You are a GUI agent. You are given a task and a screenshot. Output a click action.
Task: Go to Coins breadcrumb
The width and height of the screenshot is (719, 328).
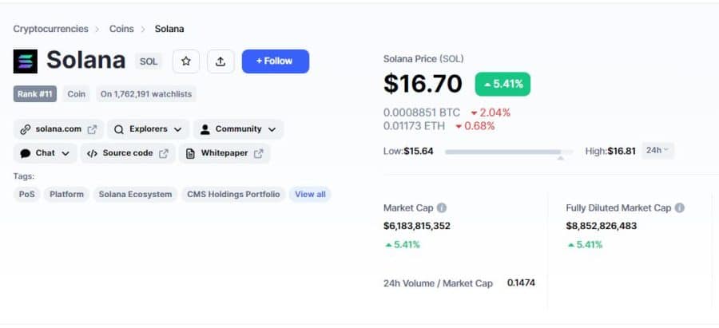[x=121, y=29]
